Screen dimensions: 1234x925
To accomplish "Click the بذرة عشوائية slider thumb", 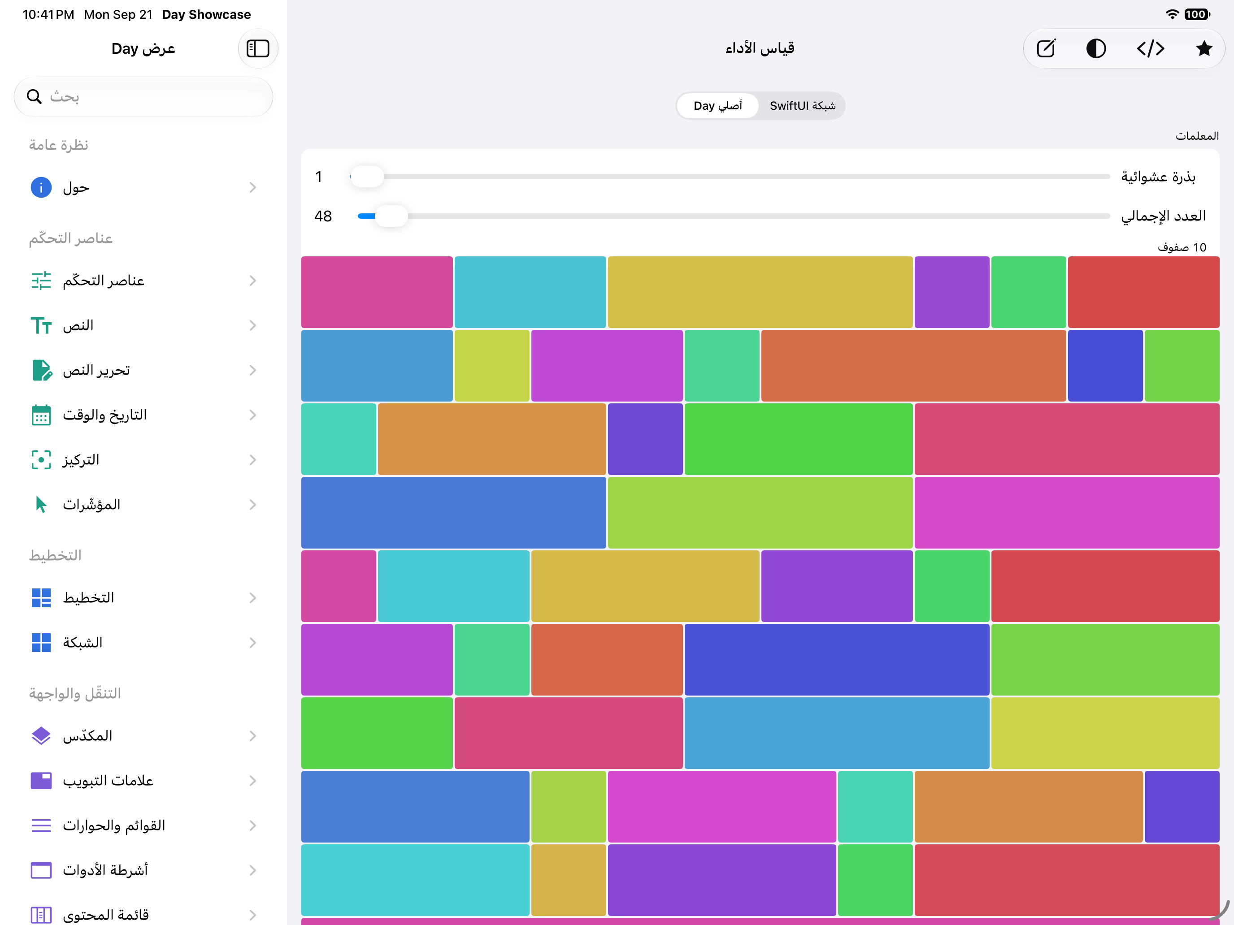I will (367, 177).
